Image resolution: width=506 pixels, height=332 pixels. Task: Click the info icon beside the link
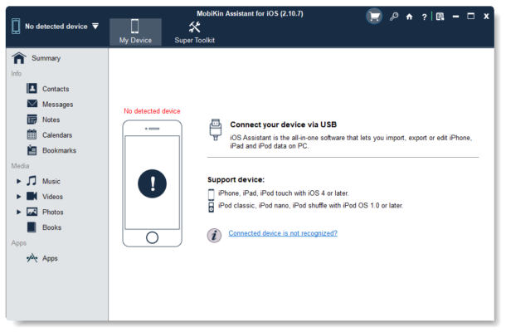(x=214, y=235)
